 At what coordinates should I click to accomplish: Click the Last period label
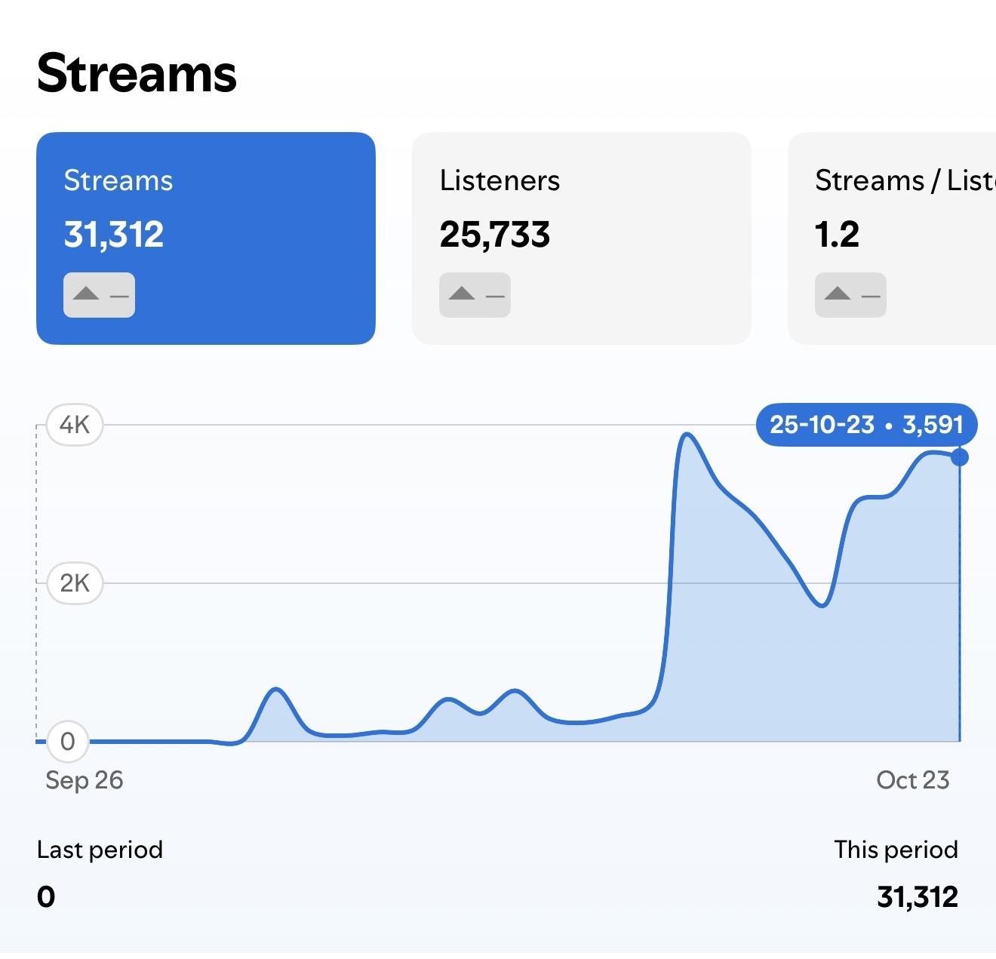click(100, 850)
